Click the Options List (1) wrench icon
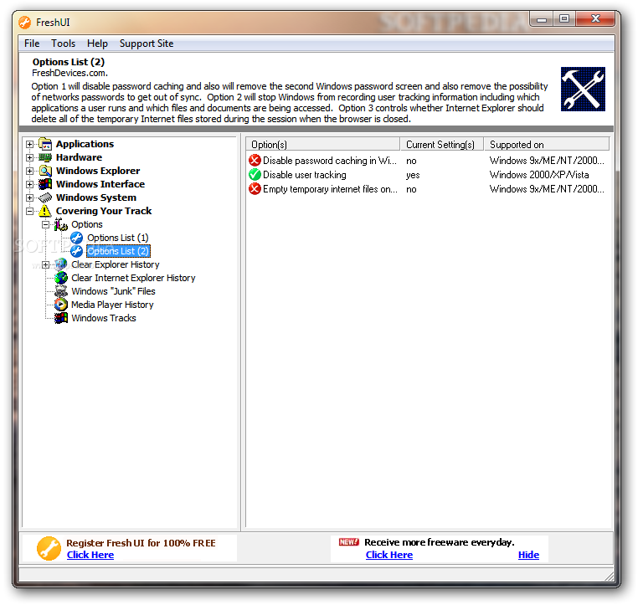 pyautogui.click(x=76, y=238)
